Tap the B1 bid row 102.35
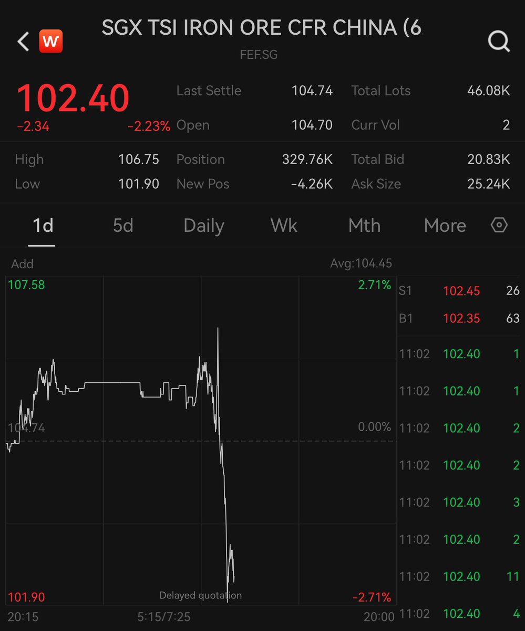 point(459,318)
